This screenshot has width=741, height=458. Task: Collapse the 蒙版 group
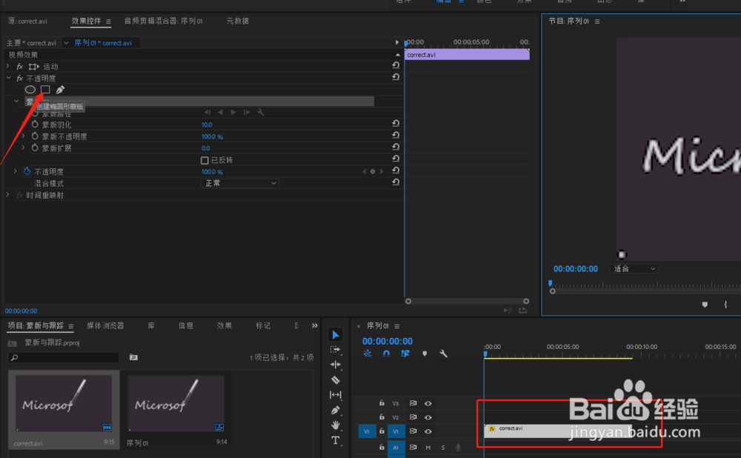point(16,101)
